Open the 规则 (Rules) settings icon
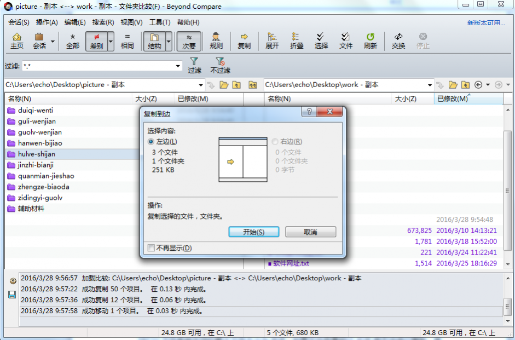The width and height of the screenshot is (515, 340). pyautogui.click(x=216, y=41)
